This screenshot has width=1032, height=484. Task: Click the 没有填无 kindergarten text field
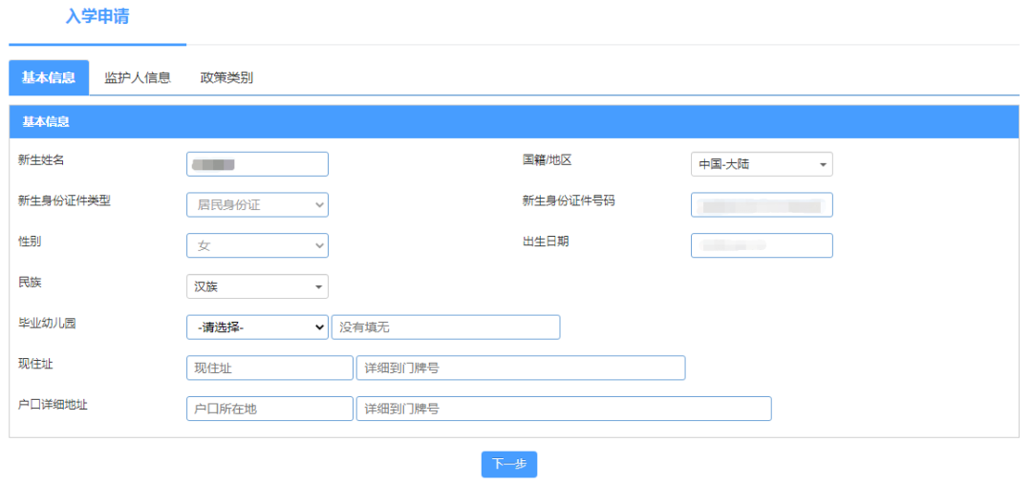click(x=445, y=327)
